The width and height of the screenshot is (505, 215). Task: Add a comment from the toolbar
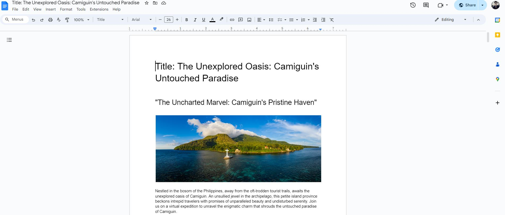point(241,20)
